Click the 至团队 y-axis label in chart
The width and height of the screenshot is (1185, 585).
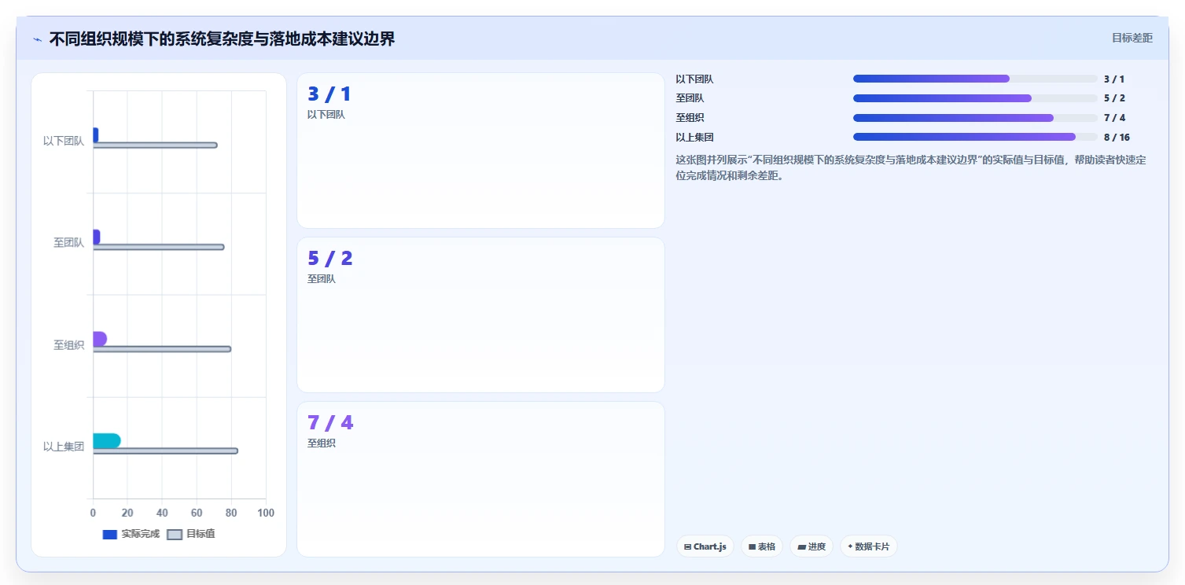tap(69, 243)
